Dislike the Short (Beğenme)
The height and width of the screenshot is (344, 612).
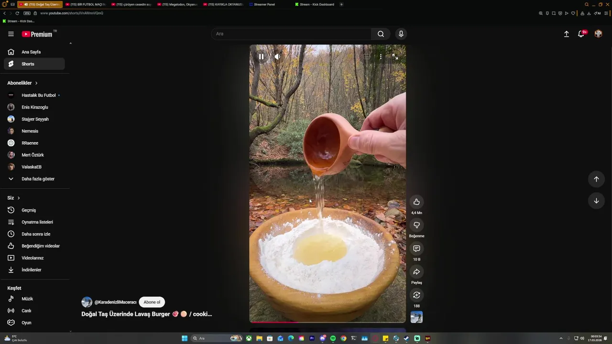tap(416, 225)
